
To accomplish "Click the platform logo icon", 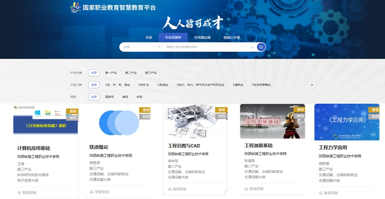I will pos(75,8).
